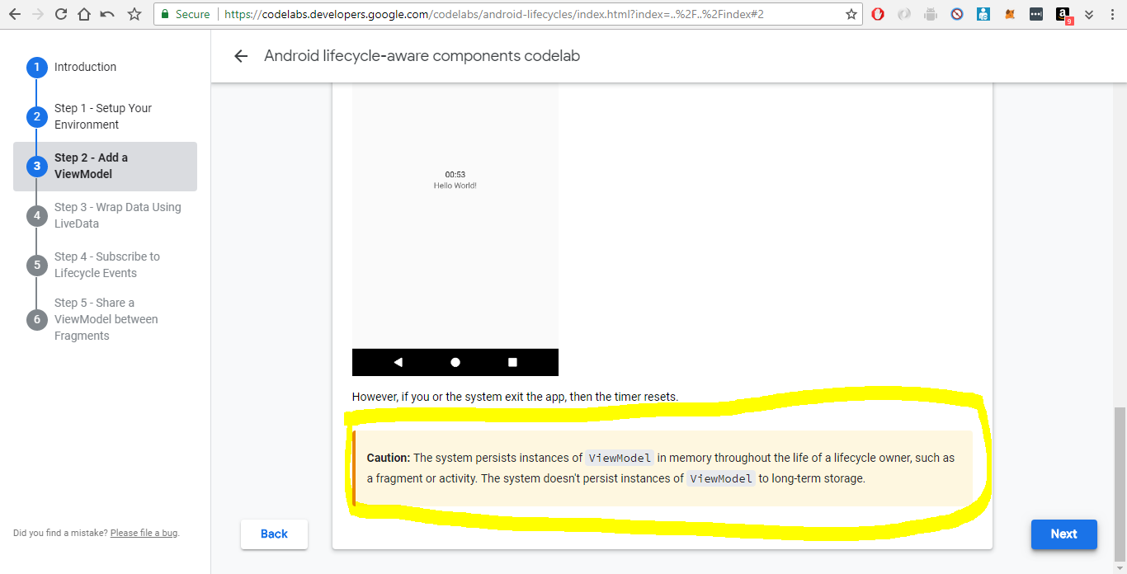This screenshot has width=1127, height=574.
Task: Click the browser forward arrow
Action: [x=38, y=14]
